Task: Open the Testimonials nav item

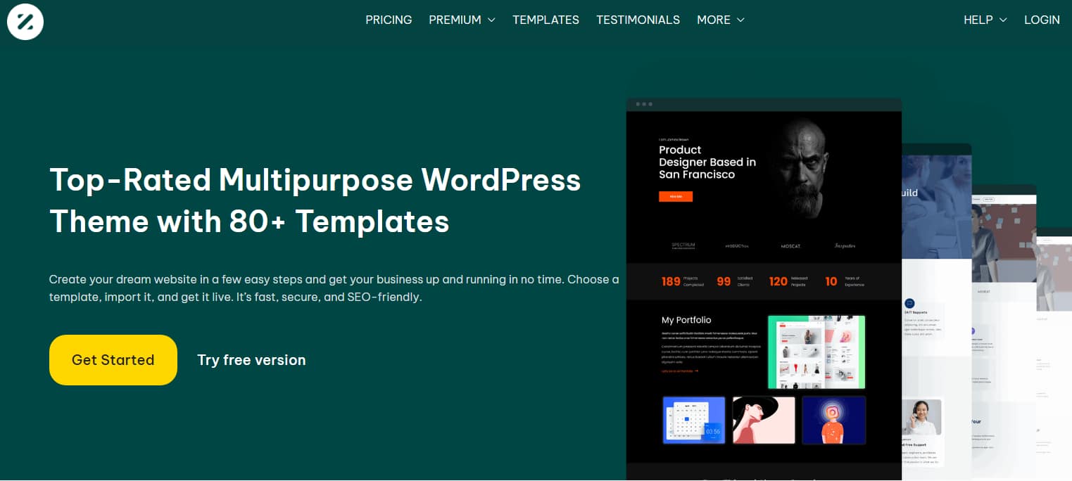Action: 638,20
